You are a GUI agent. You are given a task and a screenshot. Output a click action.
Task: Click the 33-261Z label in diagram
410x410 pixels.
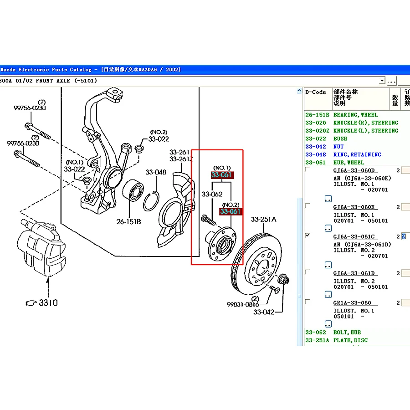click(x=181, y=159)
